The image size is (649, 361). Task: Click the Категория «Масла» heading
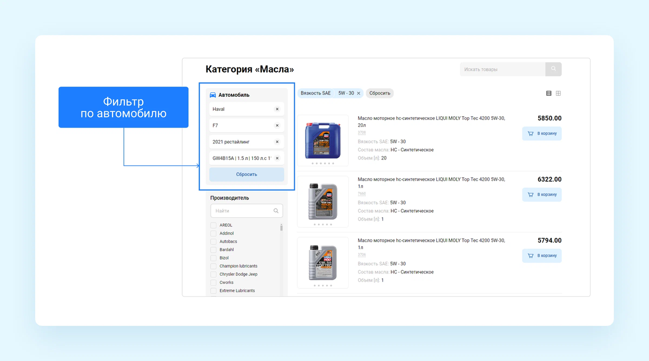pyautogui.click(x=250, y=69)
